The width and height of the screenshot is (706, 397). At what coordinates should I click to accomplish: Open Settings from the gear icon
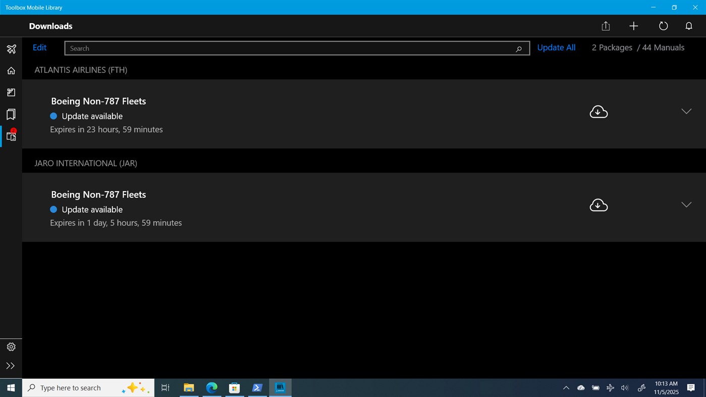tap(11, 347)
